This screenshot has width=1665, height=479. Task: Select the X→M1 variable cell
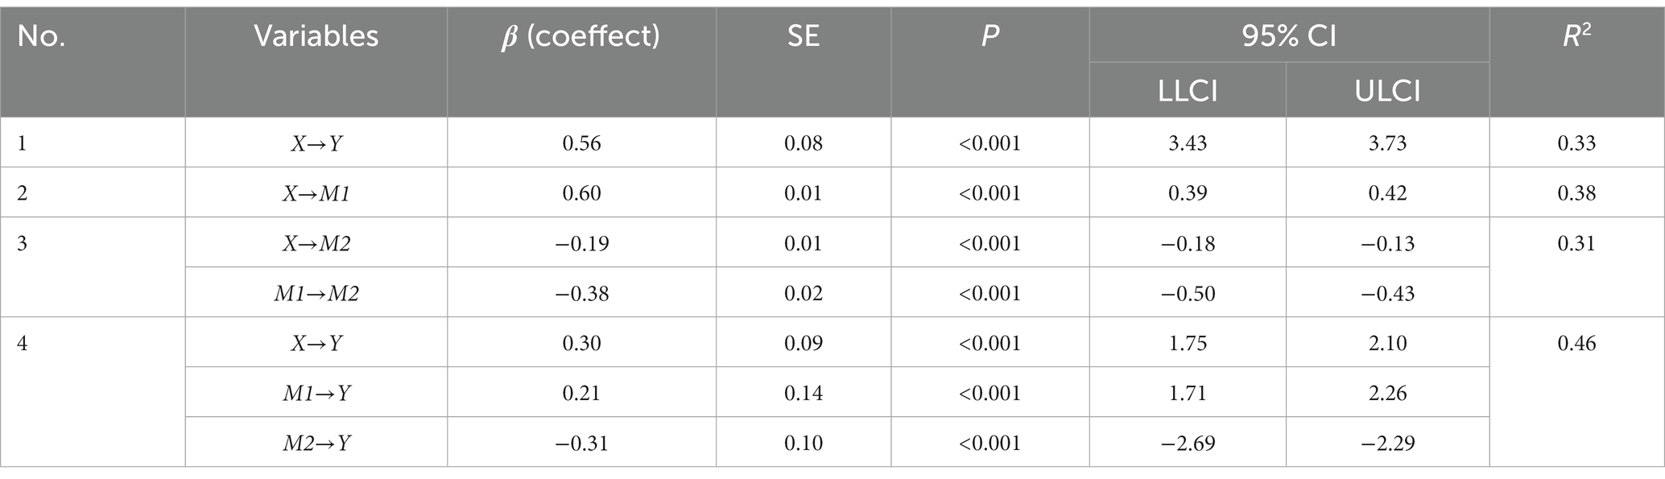[316, 193]
